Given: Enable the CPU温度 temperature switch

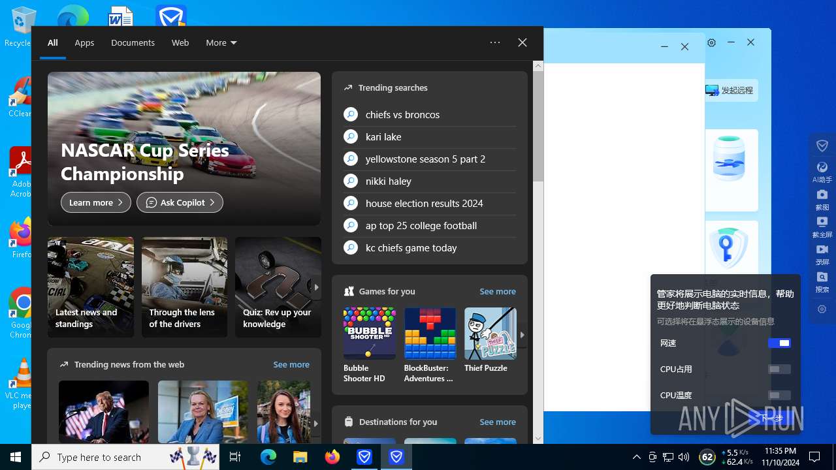Looking at the screenshot, I should [779, 395].
